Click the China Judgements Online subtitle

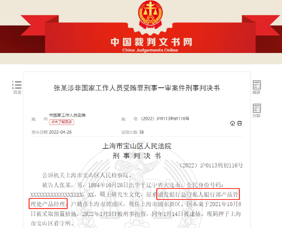(x=150, y=50)
